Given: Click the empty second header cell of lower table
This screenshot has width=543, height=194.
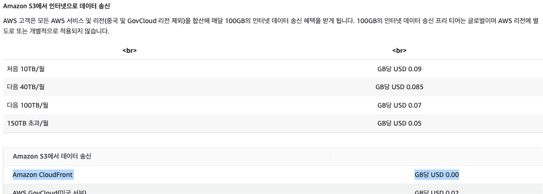Looking at the screenshot, I should tap(436, 156).
